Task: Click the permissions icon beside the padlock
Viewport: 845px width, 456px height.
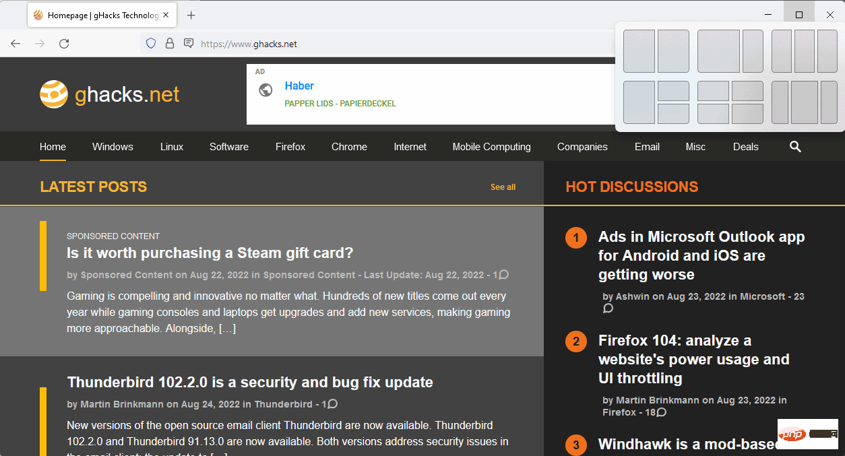Action: coord(189,43)
